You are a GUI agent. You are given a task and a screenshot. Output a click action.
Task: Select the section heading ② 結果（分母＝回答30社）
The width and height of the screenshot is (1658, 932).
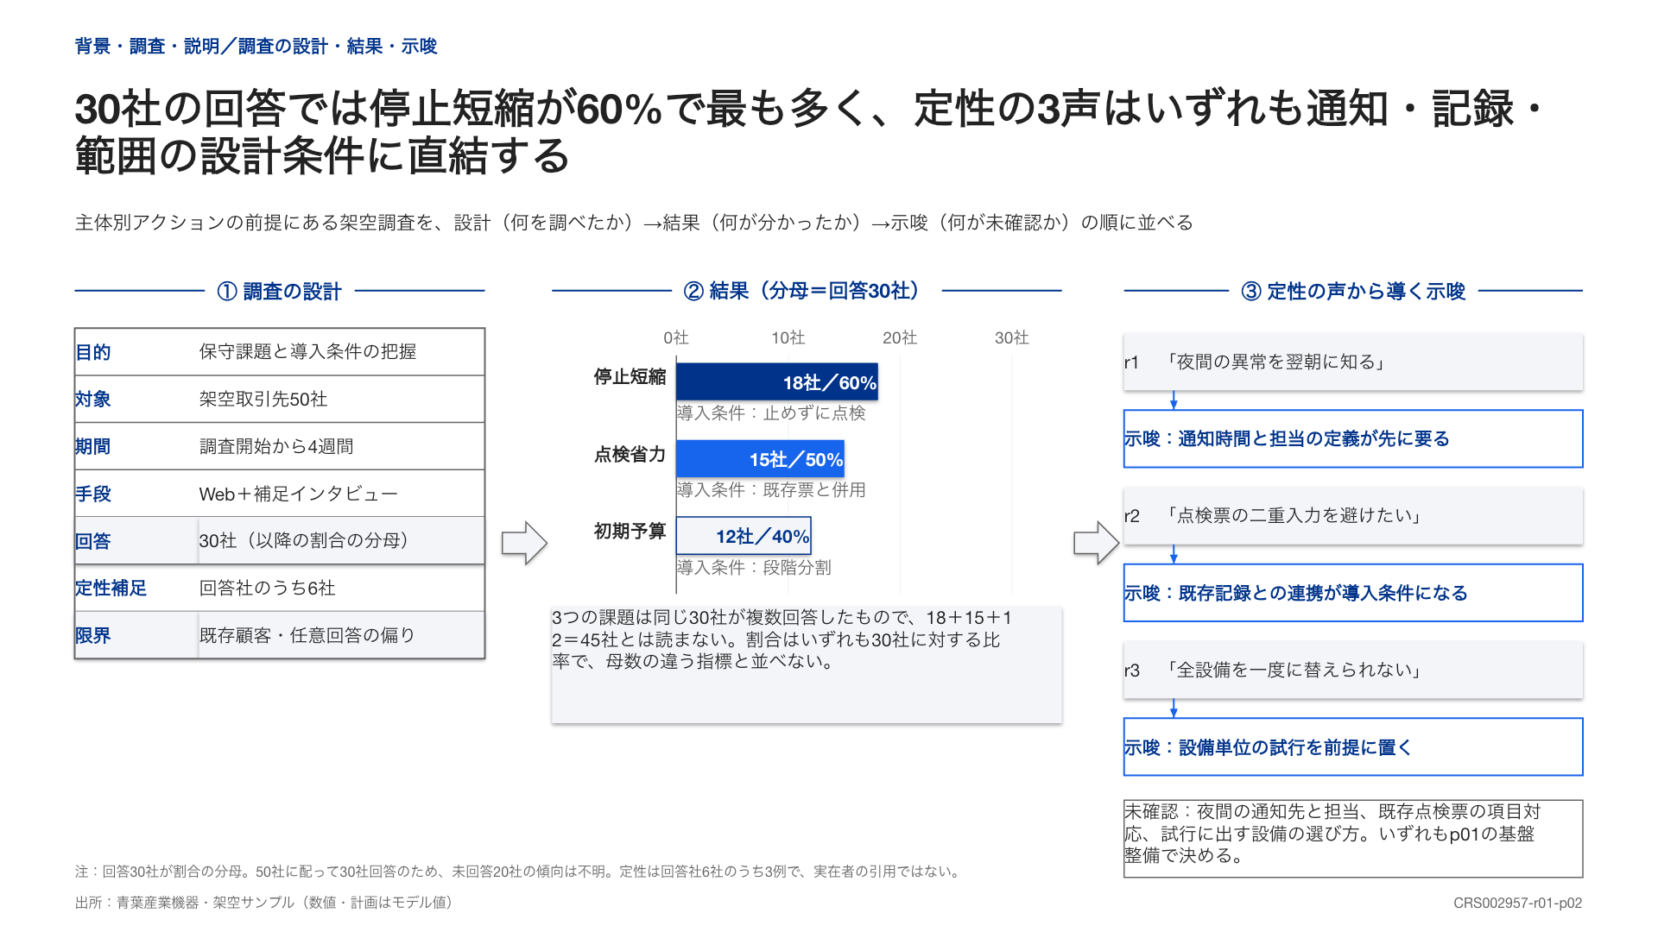(806, 291)
